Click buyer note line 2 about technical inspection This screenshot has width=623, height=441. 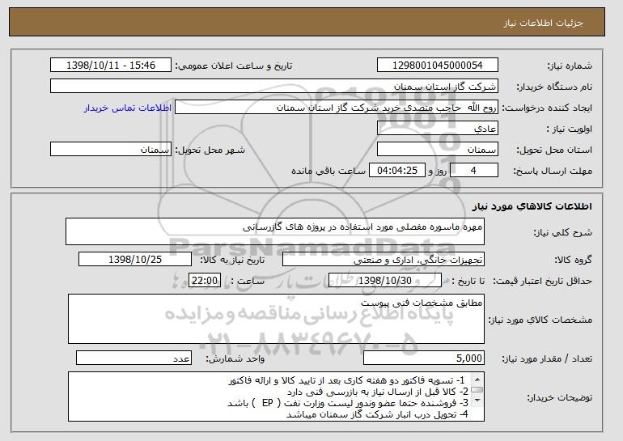[x=377, y=392]
